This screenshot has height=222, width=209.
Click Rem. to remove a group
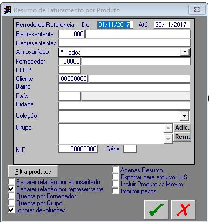coord(182,137)
